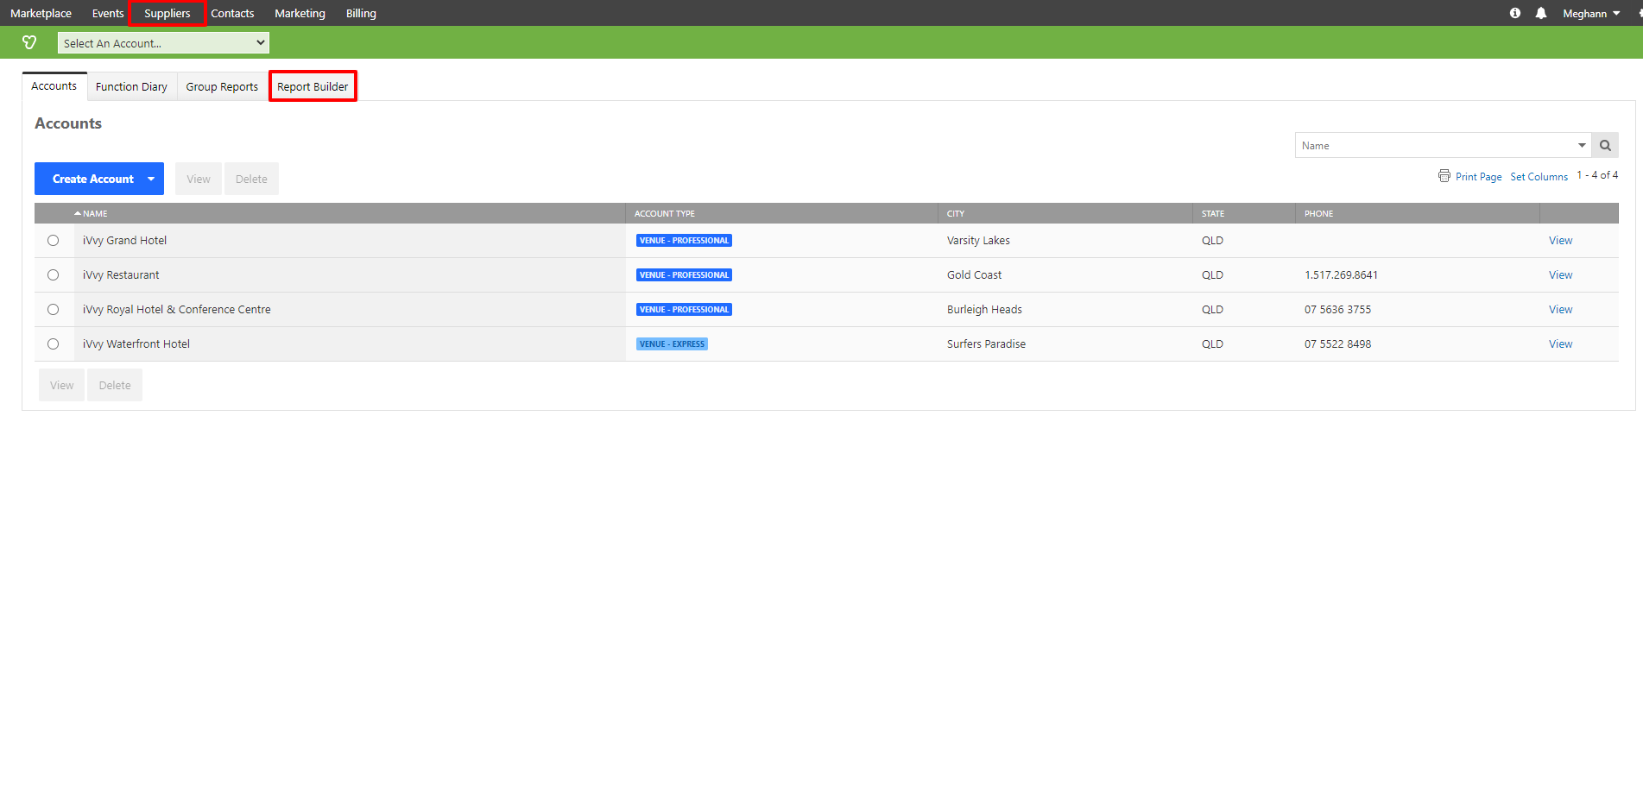The height and width of the screenshot is (794, 1643).
Task: Click the printer icon beside Print Page
Action: pos(1444,176)
